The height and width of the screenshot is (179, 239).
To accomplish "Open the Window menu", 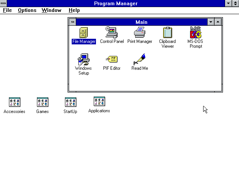I will (52, 10).
